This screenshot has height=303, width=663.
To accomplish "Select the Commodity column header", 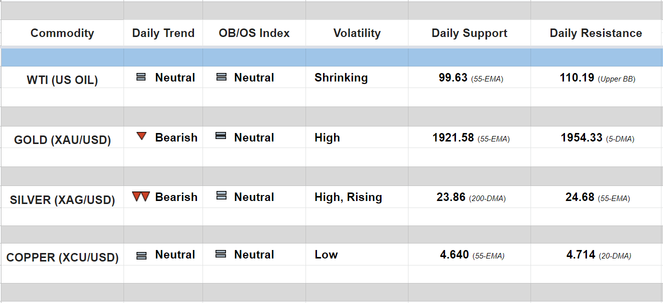I will click(62, 33).
